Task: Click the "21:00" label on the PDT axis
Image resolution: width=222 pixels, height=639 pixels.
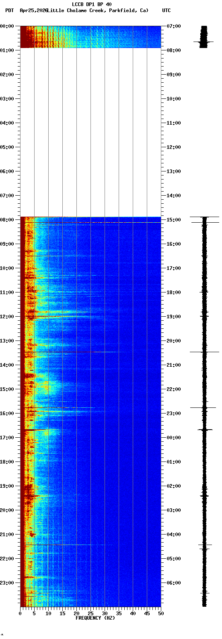Action: (x=8, y=535)
